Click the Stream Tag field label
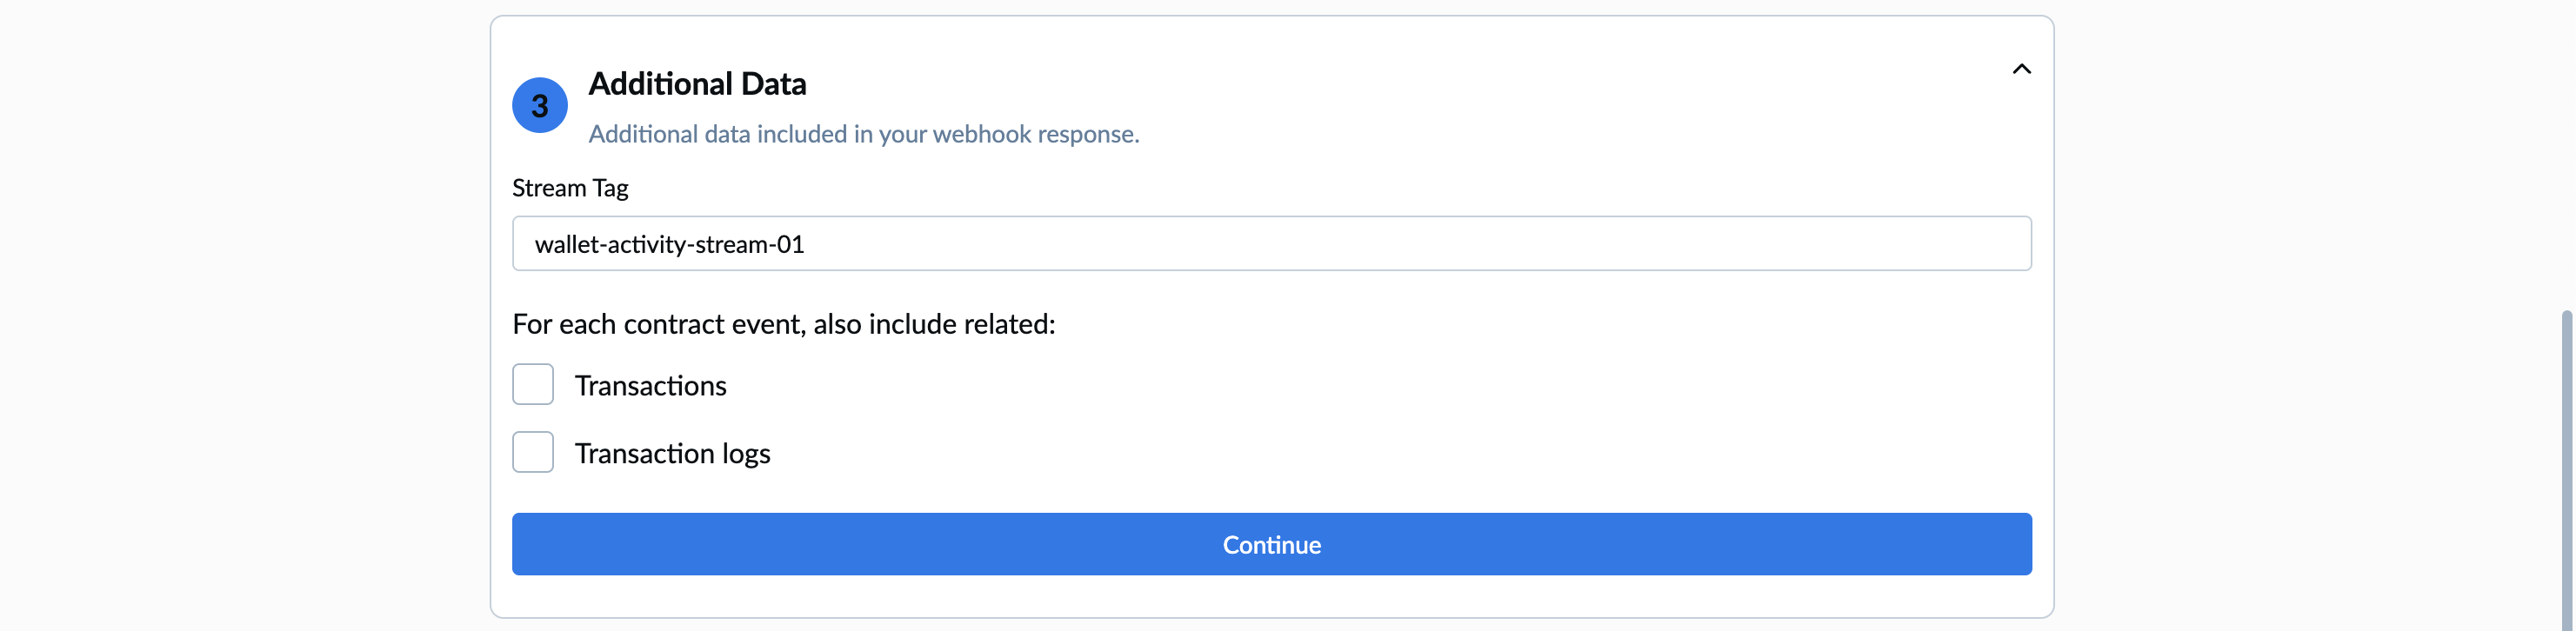 pyautogui.click(x=570, y=188)
